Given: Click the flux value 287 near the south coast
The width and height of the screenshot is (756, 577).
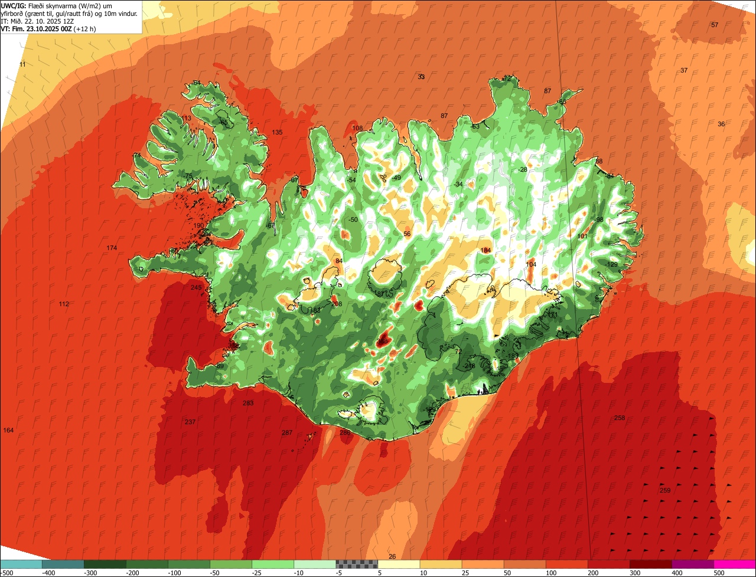Looking at the screenshot, I should pyautogui.click(x=287, y=433).
